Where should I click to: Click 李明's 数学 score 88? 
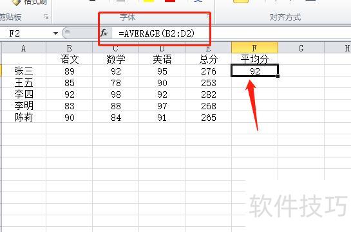click(115, 105)
